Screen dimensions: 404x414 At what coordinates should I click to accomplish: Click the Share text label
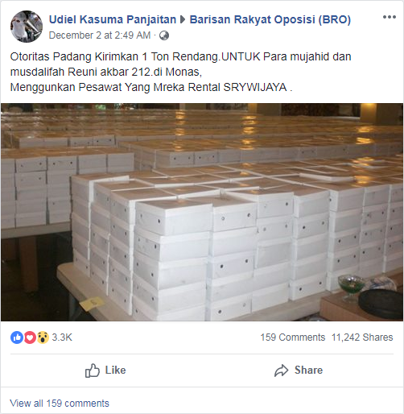click(308, 371)
